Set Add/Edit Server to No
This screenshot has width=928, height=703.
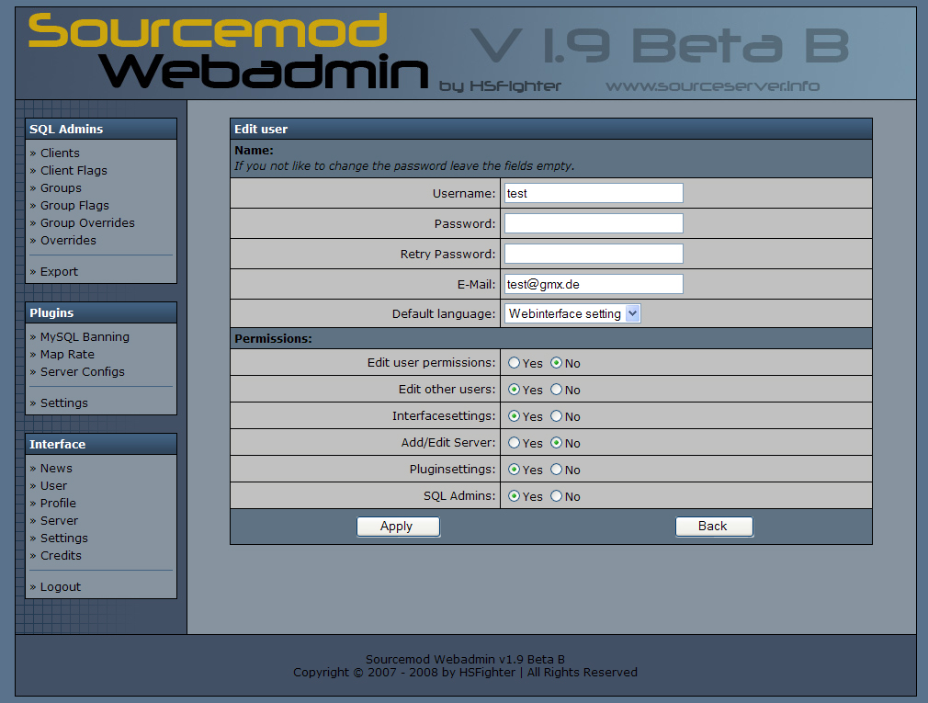556,443
